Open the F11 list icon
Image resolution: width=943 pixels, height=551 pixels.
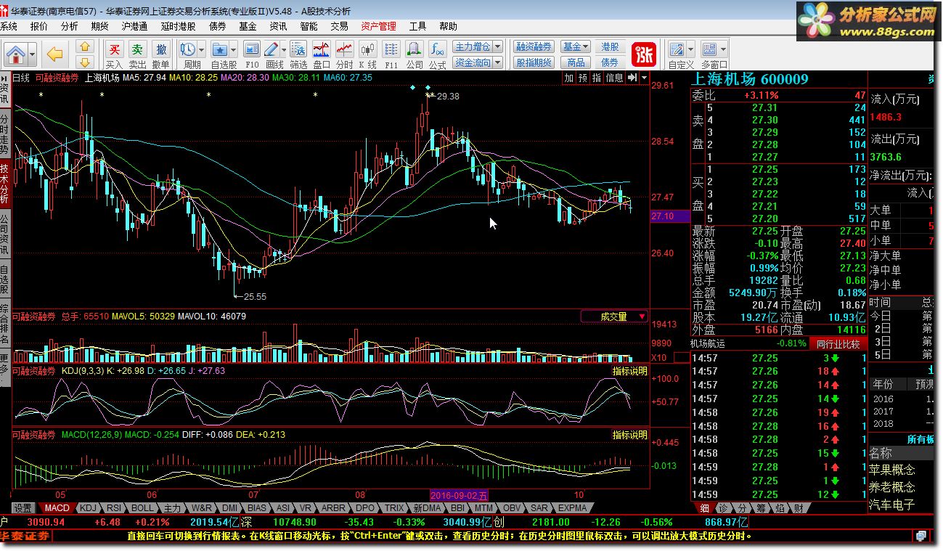click(x=391, y=49)
